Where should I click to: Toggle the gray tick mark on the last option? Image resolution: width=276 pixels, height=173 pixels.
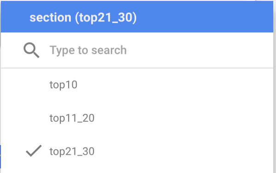(34, 151)
